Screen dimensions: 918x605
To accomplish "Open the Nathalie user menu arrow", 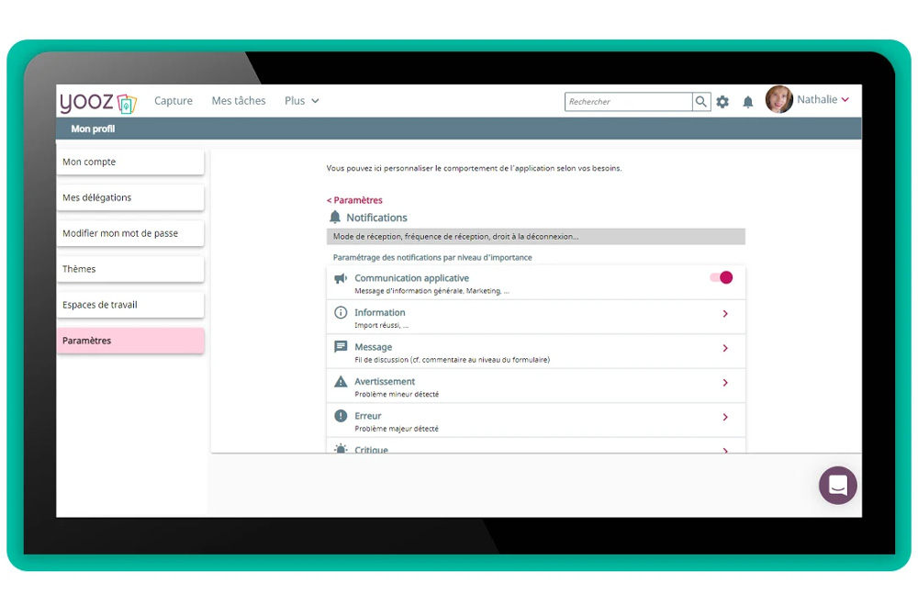I will pos(845,100).
